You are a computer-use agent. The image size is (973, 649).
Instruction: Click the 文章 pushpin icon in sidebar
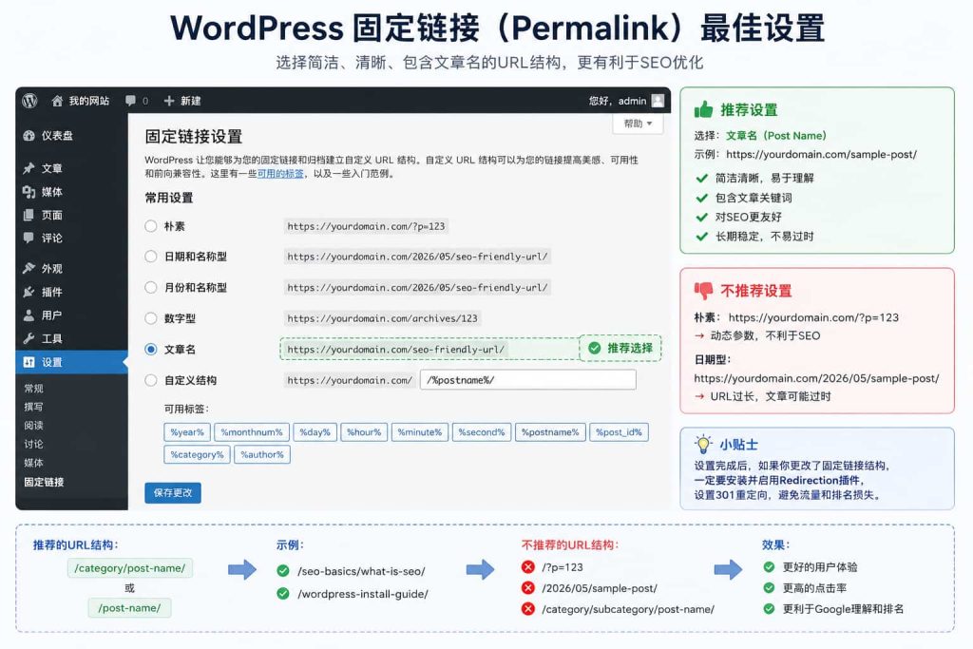click(x=29, y=168)
